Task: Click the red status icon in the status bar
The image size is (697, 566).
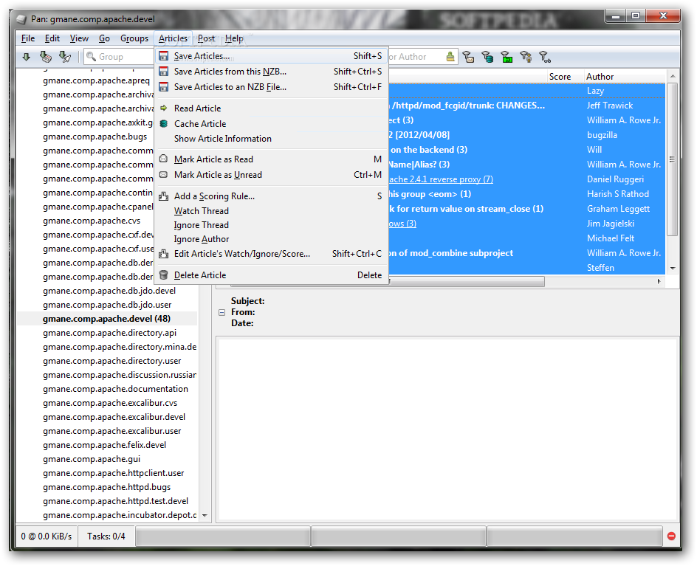Action: [671, 536]
